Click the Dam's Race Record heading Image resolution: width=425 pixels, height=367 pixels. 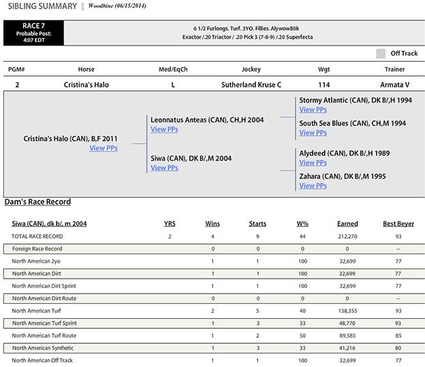pyautogui.click(x=37, y=202)
